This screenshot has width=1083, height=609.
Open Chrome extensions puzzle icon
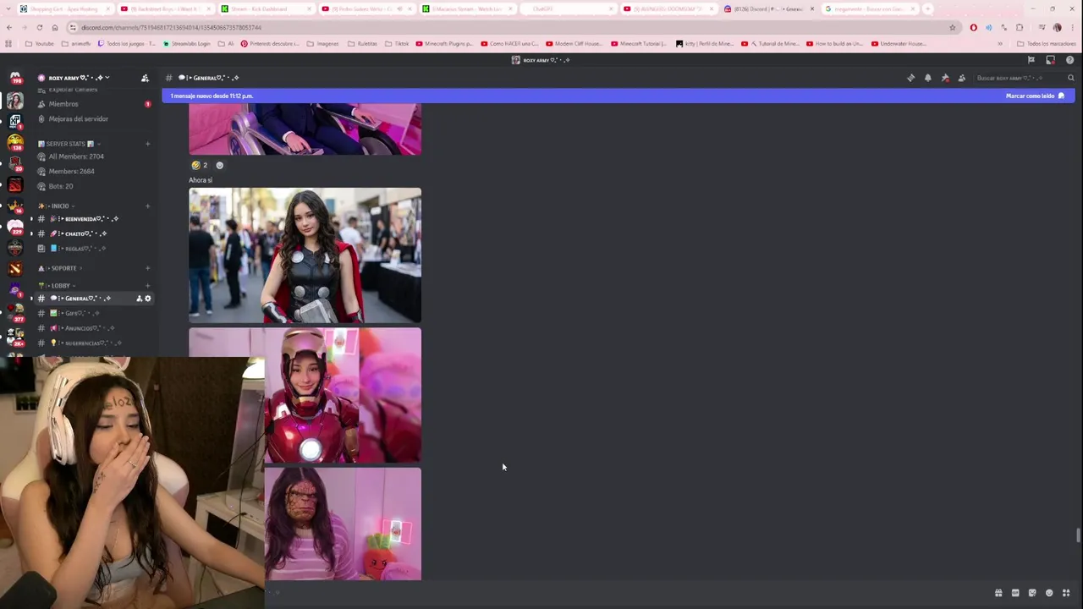pos(1020,27)
